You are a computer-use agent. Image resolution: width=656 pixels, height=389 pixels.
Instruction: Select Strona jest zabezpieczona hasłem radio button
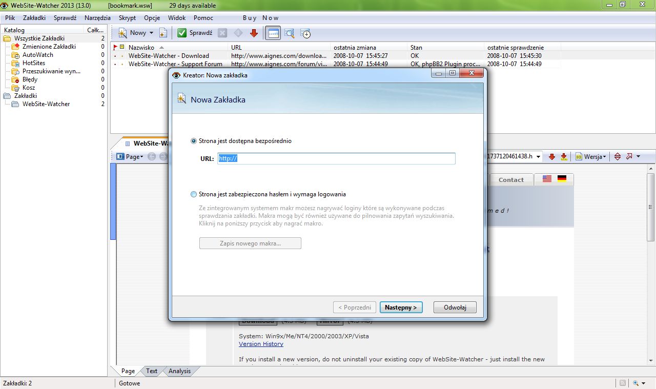(193, 194)
